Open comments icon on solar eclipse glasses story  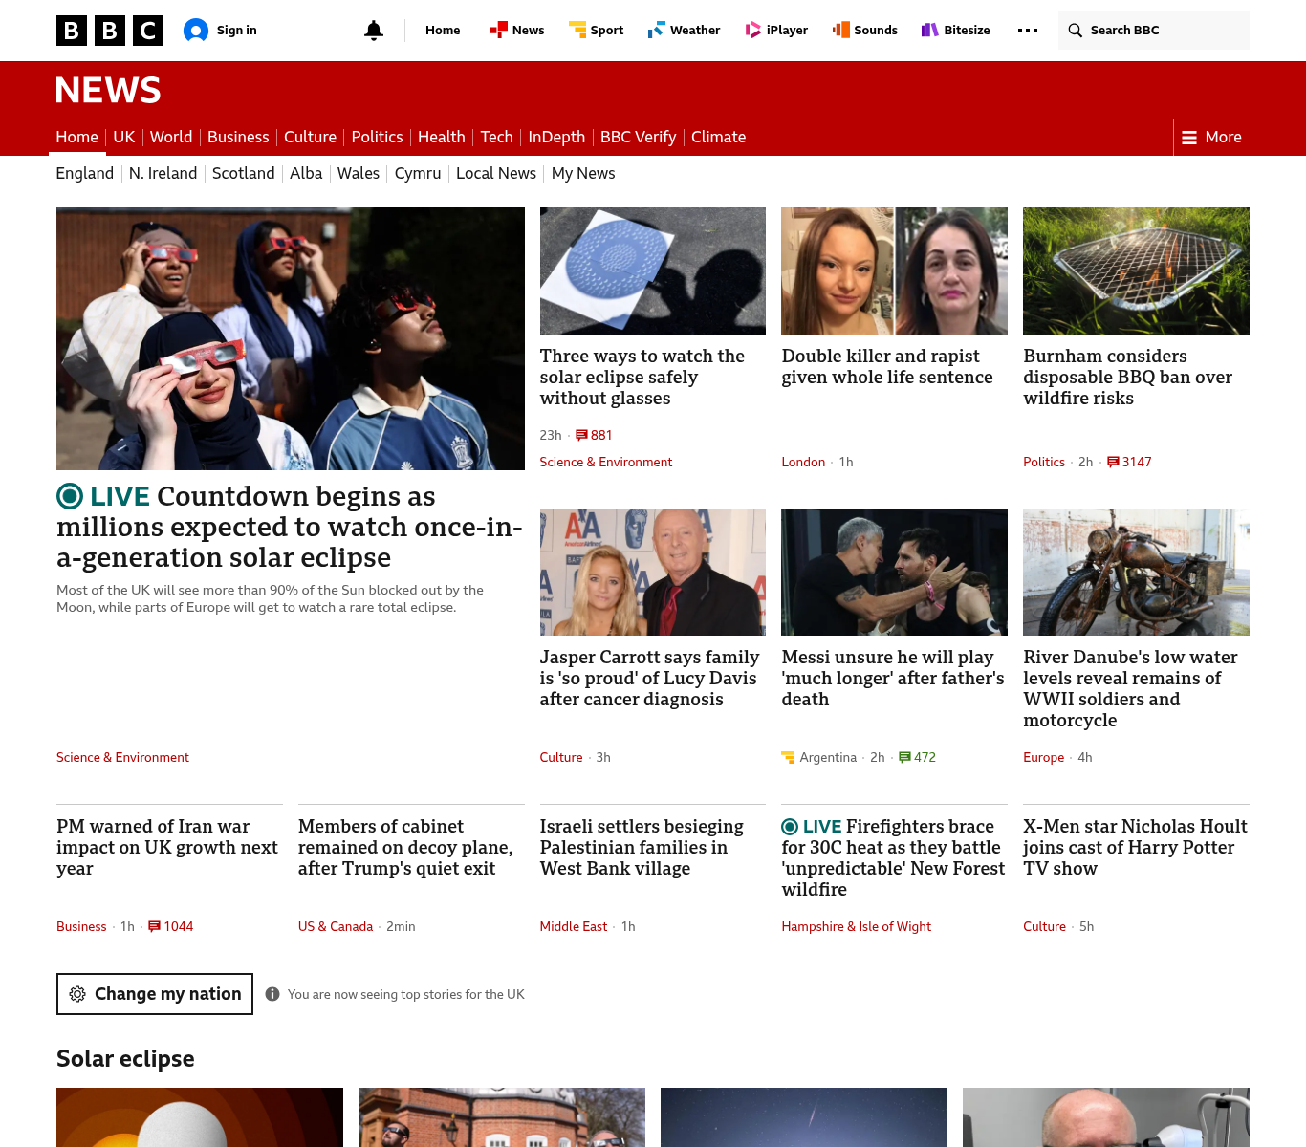click(x=581, y=435)
